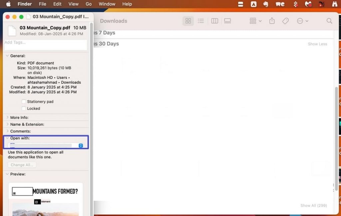Click the Show All (299) link

tap(313, 205)
